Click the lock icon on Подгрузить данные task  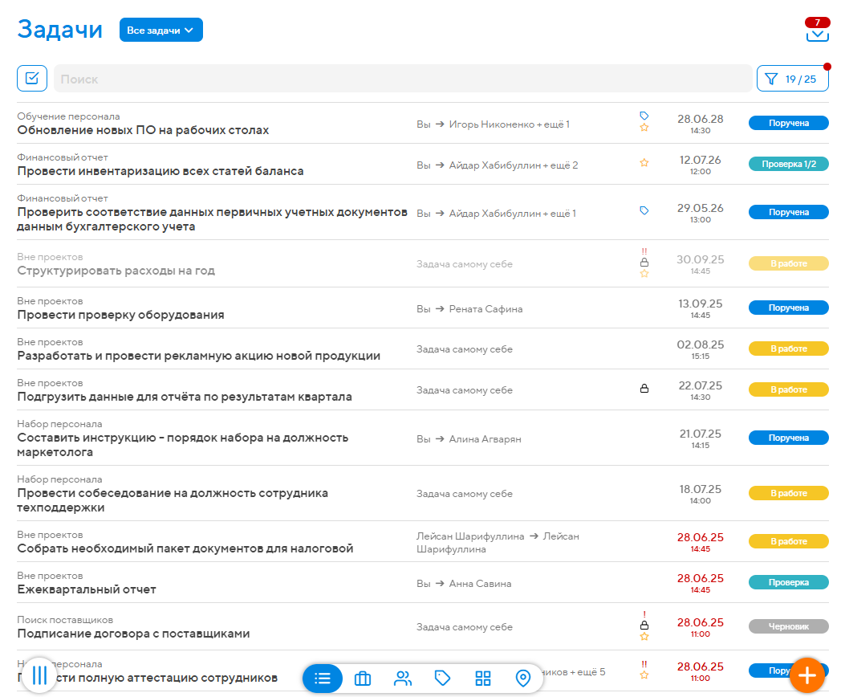tap(645, 387)
